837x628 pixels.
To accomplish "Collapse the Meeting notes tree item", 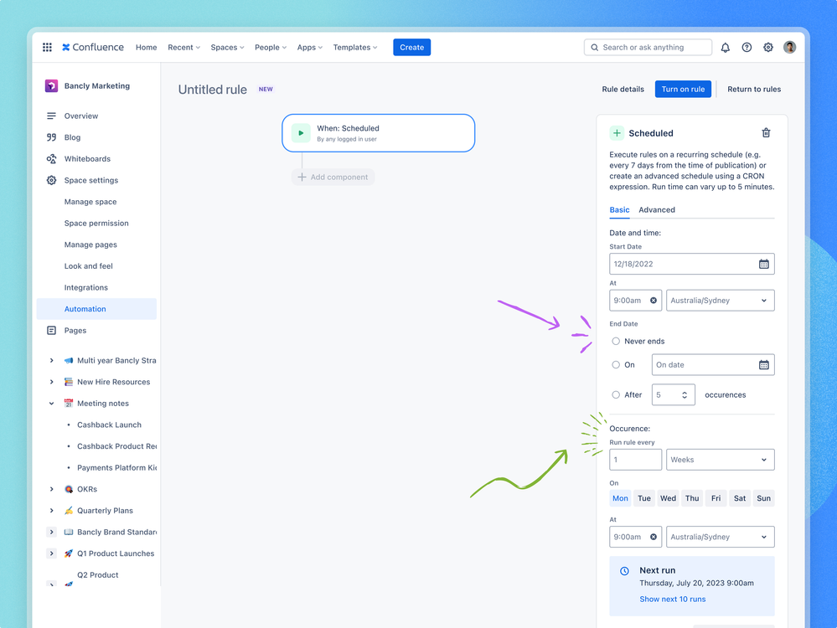I will point(51,404).
